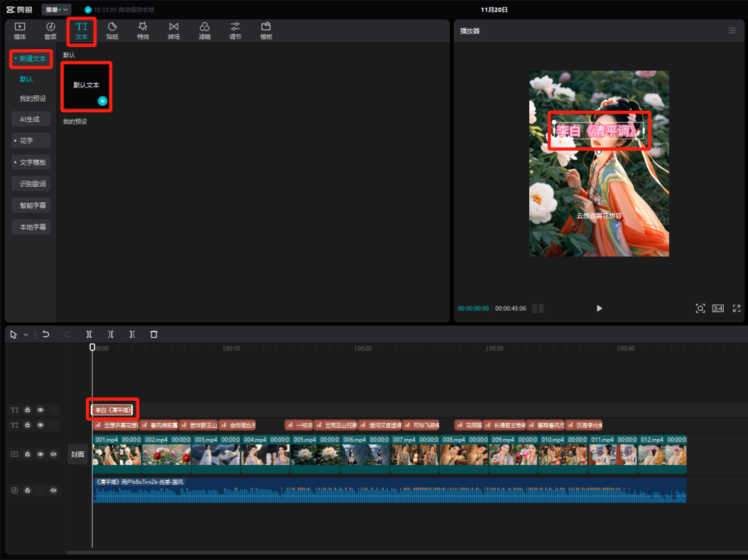Click the undo arrow in timeline toolbar
Screen dimensions: 748x560
46,334
